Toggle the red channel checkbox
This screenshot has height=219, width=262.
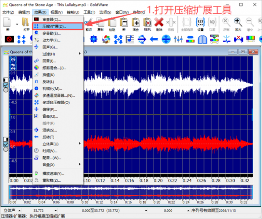[6, 144]
